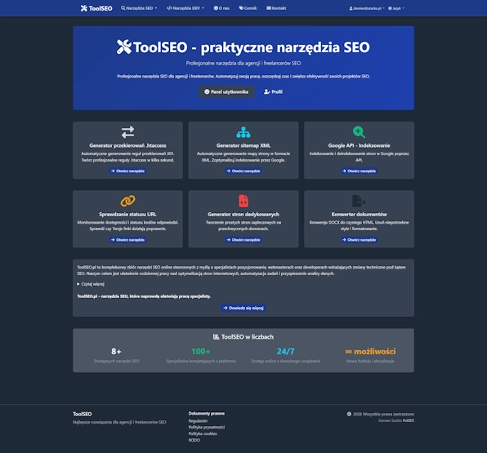Image resolution: width=487 pixels, height=453 pixels.
Task: Click the Generator sitemap XML heading
Action: click(243, 145)
